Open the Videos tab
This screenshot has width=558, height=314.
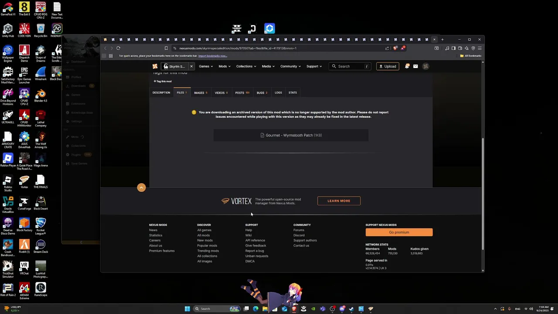[x=221, y=92]
